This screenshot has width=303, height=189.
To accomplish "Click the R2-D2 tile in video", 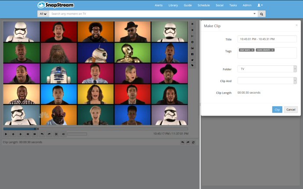I will (x=59, y=73).
